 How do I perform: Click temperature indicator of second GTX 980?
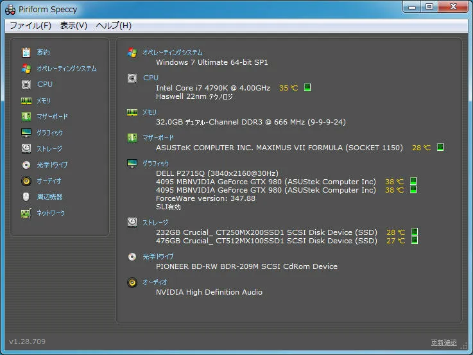pyautogui.click(x=413, y=189)
